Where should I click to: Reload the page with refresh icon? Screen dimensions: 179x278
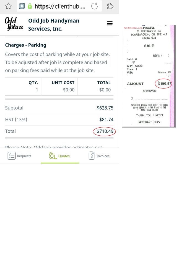coord(94,6)
